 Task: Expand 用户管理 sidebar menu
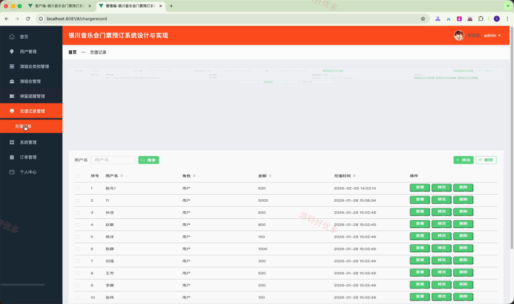tap(31, 52)
